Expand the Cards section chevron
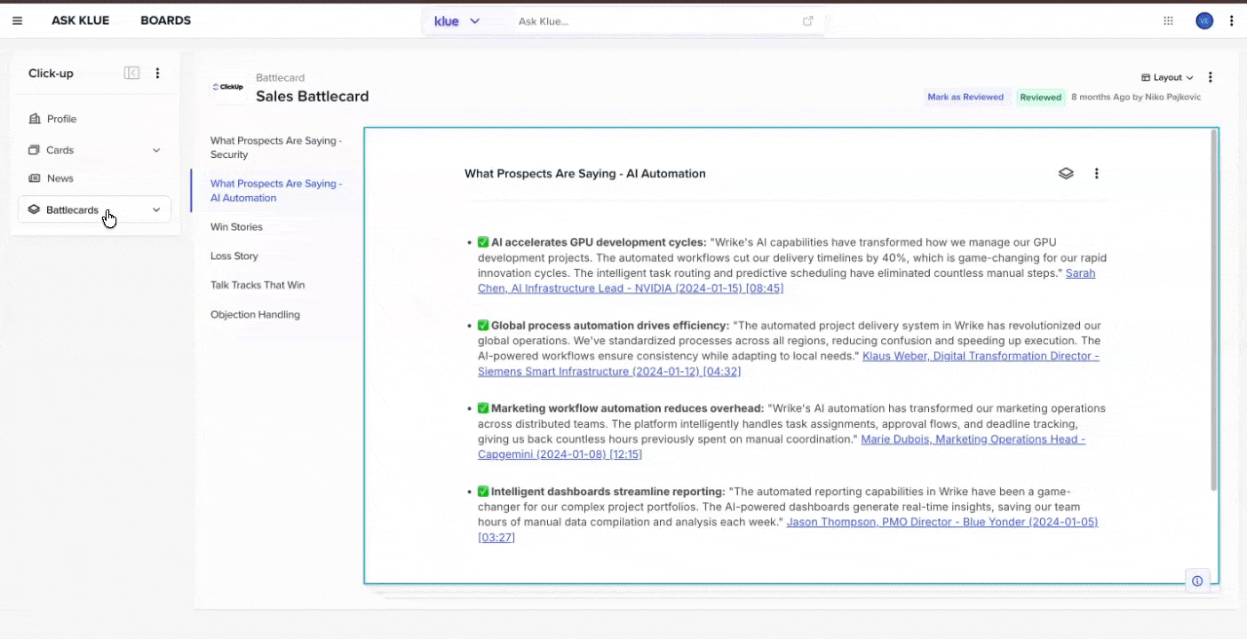The image size is (1247, 639). point(156,150)
